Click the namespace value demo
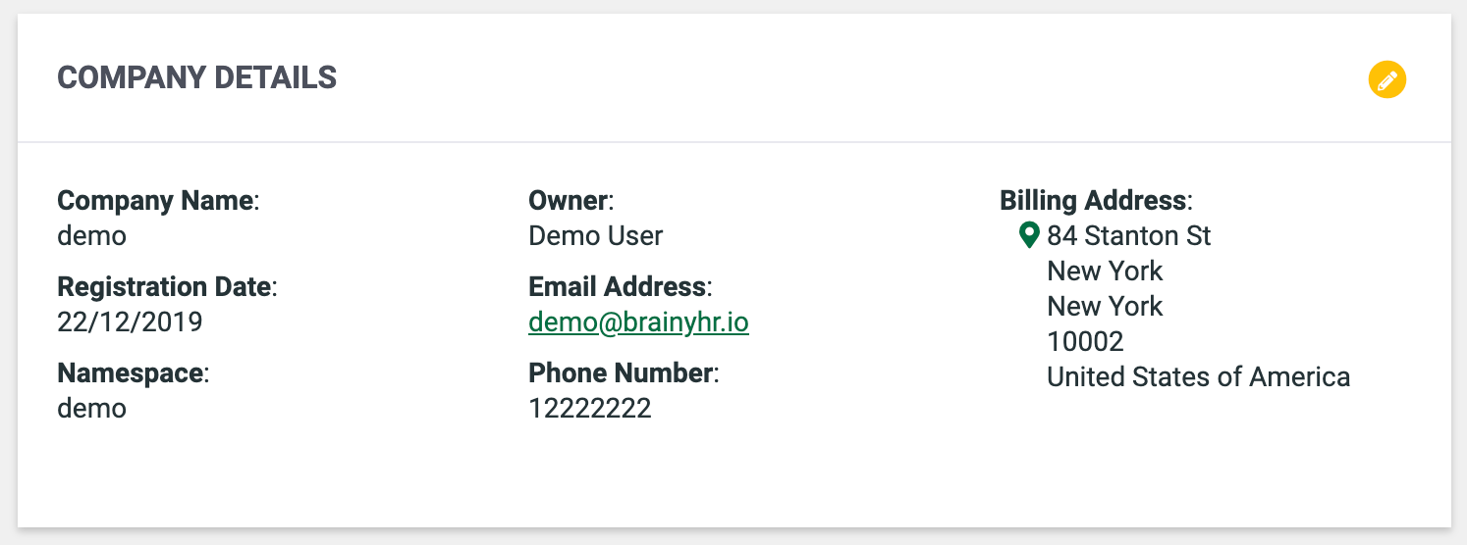This screenshot has height=545, width=1467. tap(92, 409)
